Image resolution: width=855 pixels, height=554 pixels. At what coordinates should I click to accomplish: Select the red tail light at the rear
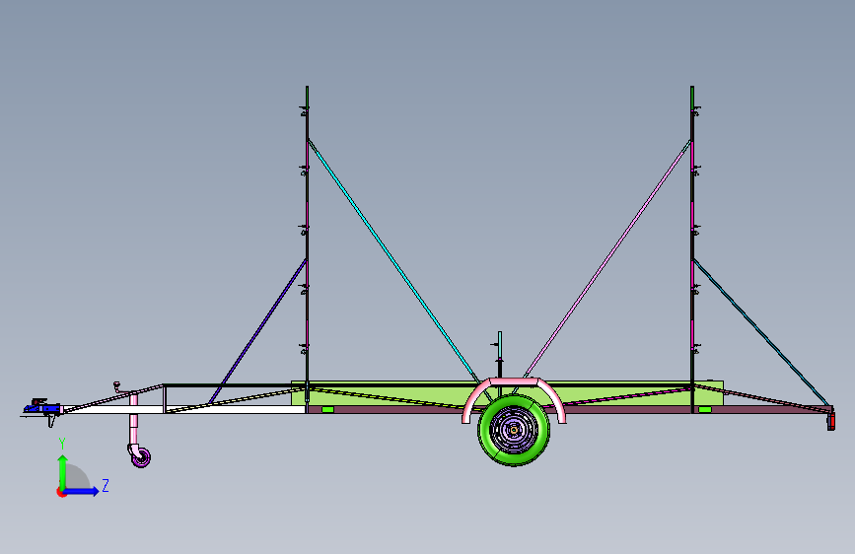click(831, 422)
